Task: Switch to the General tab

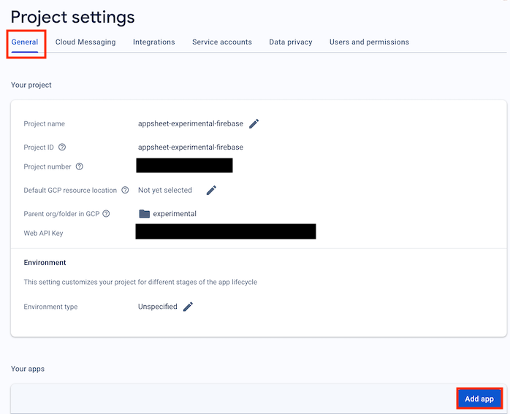Action: click(x=25, y=42)
